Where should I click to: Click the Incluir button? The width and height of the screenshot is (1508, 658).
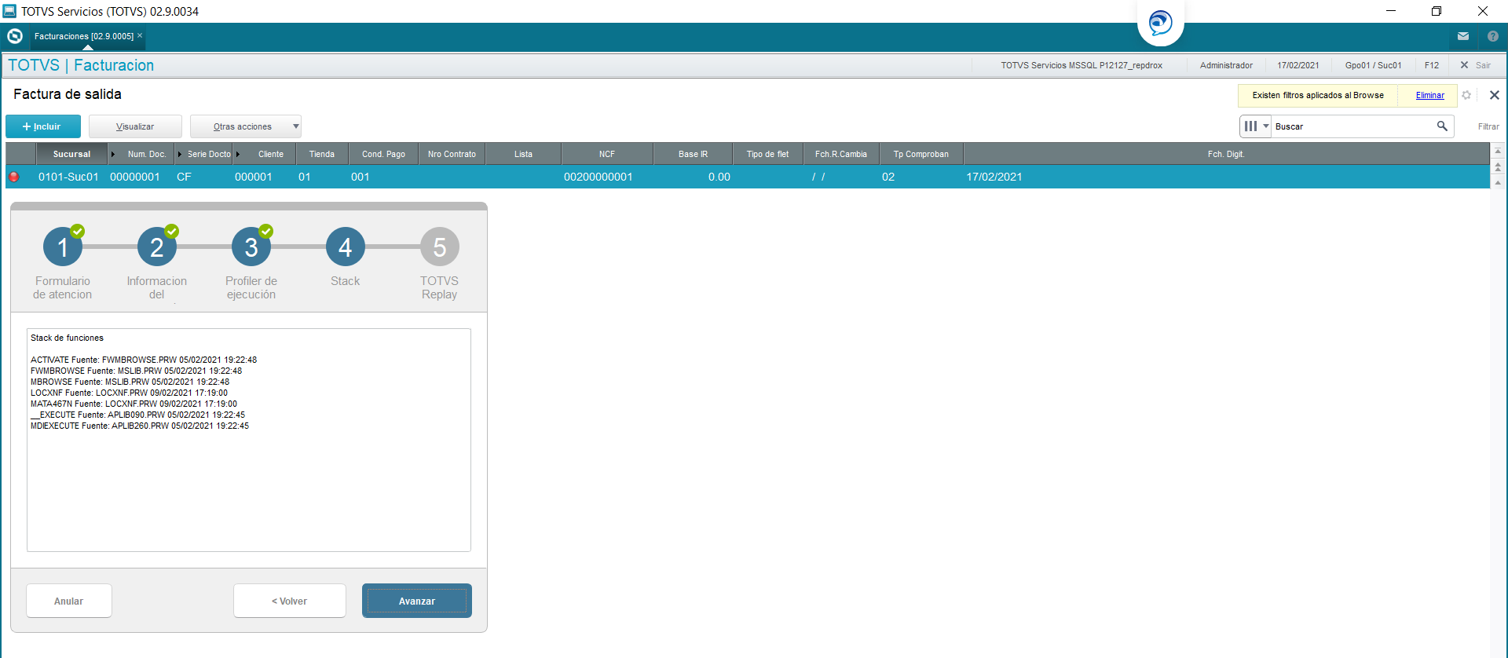[43, 126]
